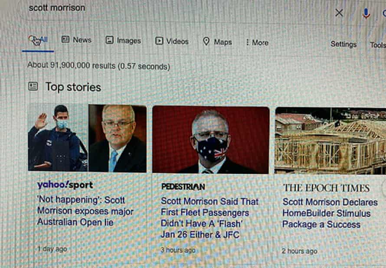This screenshot has height=268, width=386.
Task: Expand the More options menu
Action: pyautogui.click(x=257, y=42)
